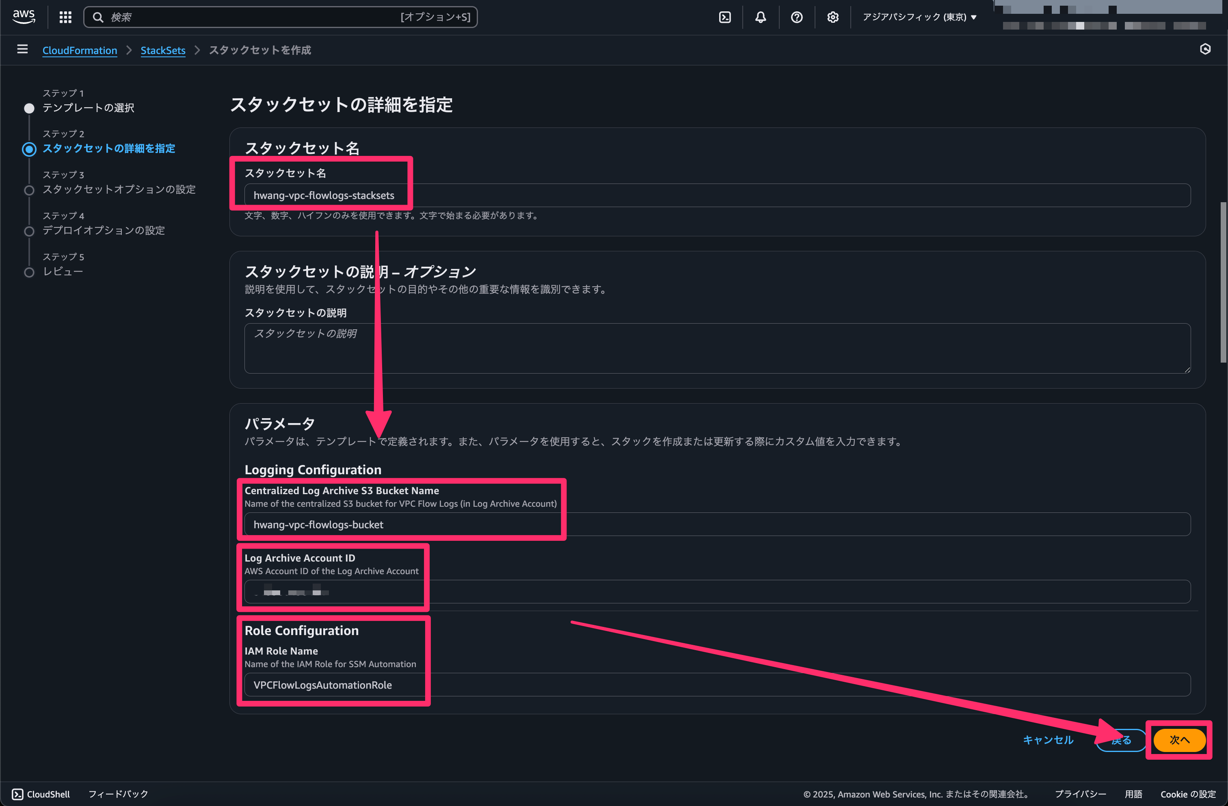Open the notifications bell
Screen dimensions: 1228x806
coord(760,17)
